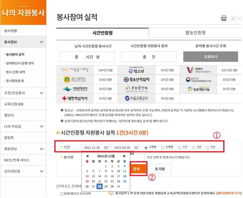Open 실적확인서 발행 내역 in sidebar
Viewport: 243px width, 198px height.
(x=20, y=63)
